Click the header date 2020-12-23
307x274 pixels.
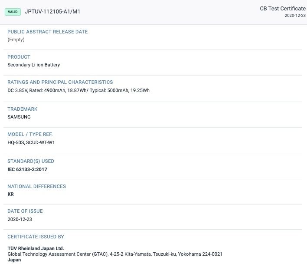[295, 16]
